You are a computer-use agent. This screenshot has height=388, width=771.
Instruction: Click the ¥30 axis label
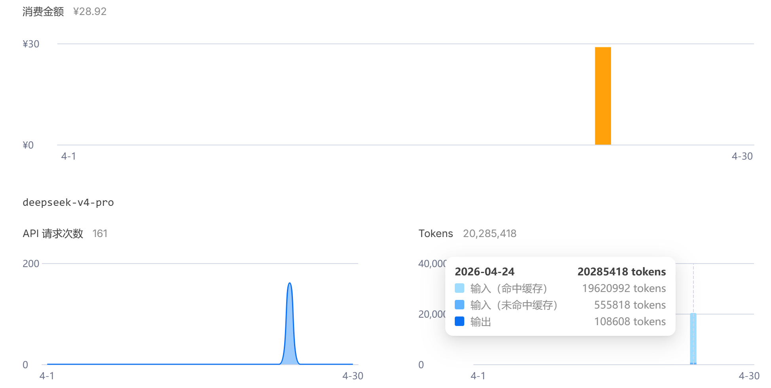pyautogui.click(x=31, y=44)
